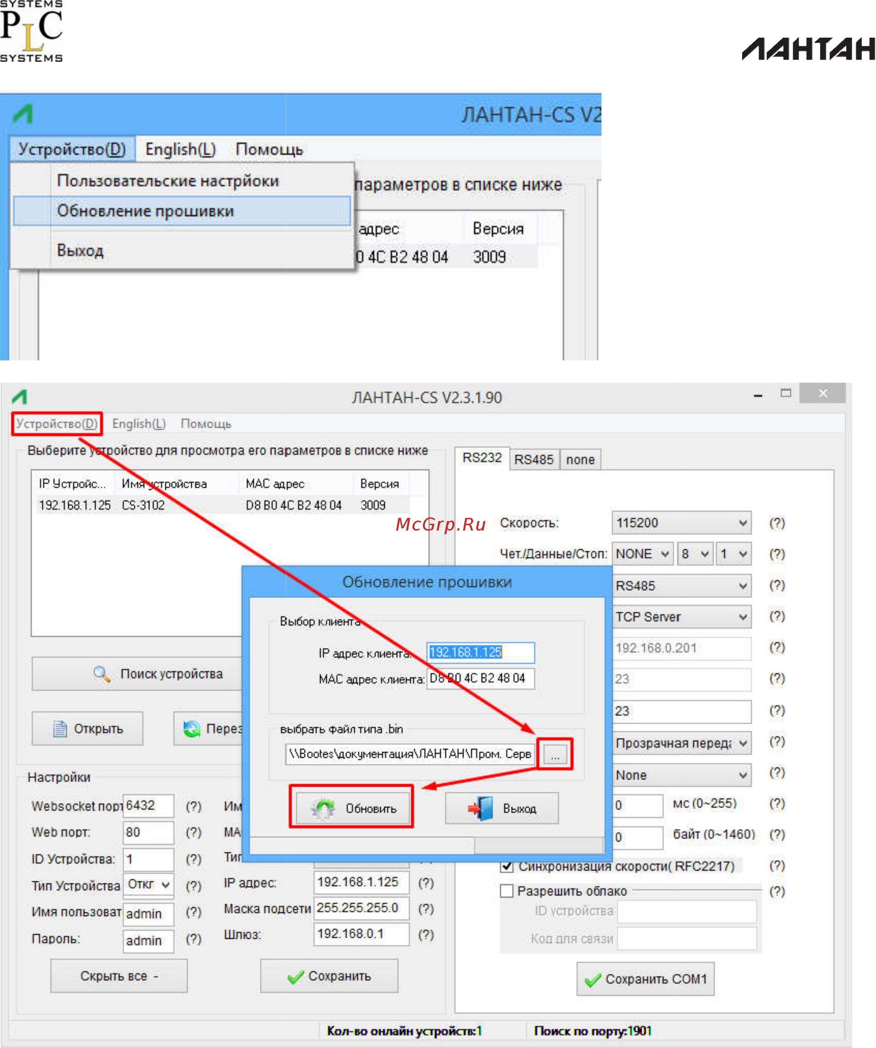This screenshot has height=1048, width=876.
Task: Click the help (?) next to Маска подсети
Action: pyautogui.click(x=426, y=909)
